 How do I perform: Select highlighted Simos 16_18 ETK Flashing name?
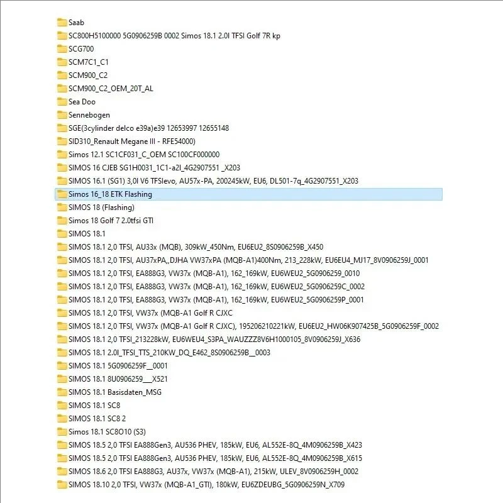pyautogui.click(x=111, y=194)
